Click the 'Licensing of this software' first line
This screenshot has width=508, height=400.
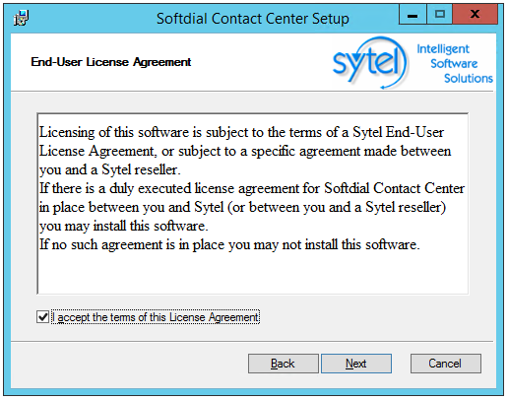click(x=241, y=132)
